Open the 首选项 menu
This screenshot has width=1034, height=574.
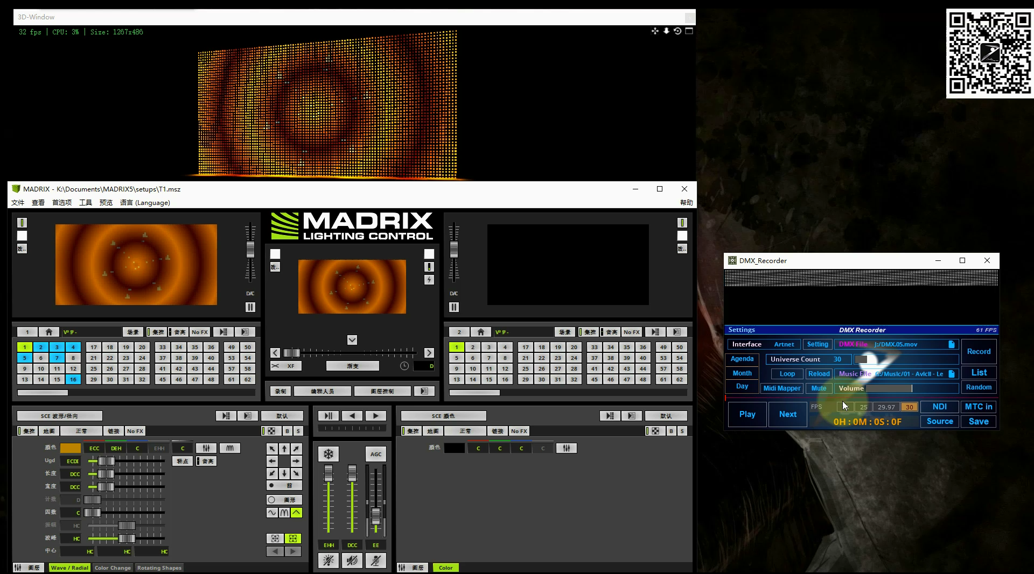[62, 203]
